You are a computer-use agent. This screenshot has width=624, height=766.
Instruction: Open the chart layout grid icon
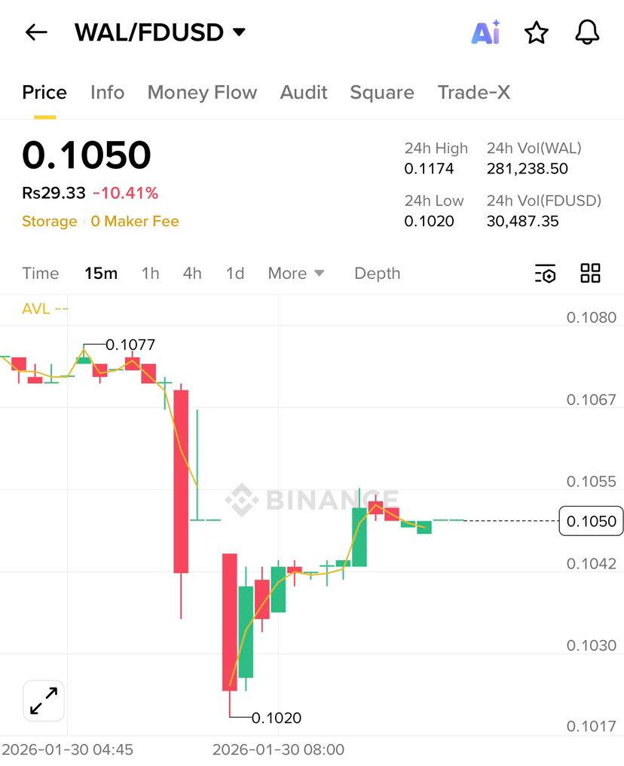(x=590, y=273)
